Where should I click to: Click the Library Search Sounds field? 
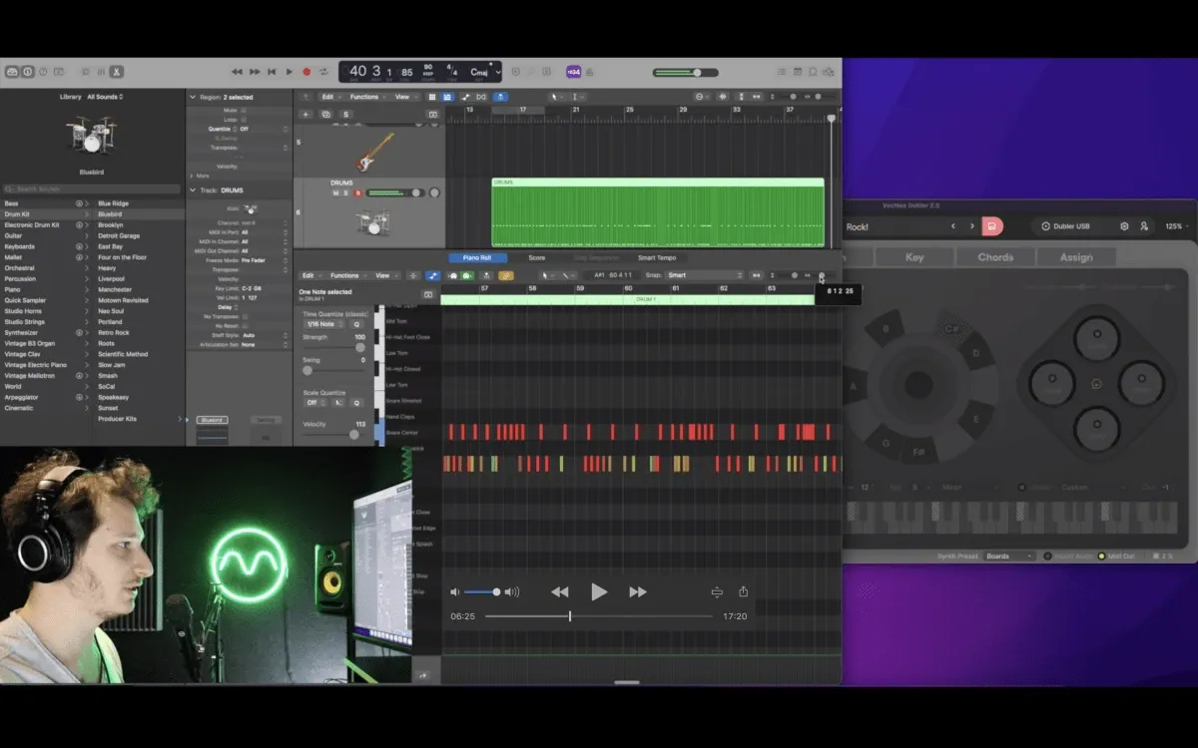pyautogui.click(x=93, y=188)
